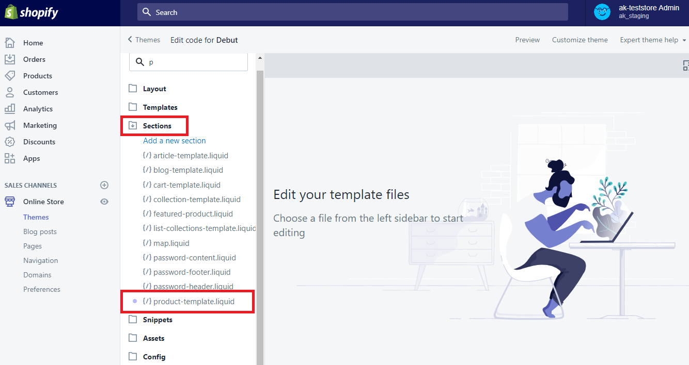689x365 pixels.
Task: Click the Marketing megaphone icon
Action: (10, 125)
